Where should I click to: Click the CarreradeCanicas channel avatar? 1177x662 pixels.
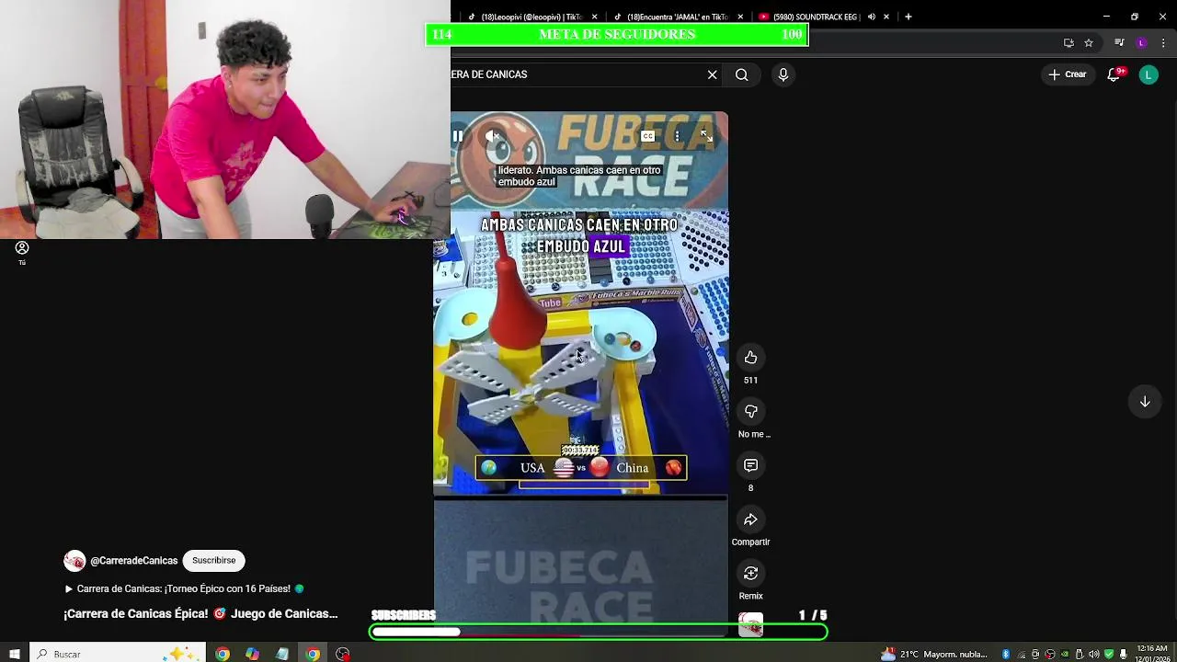(x=74, y=561)
